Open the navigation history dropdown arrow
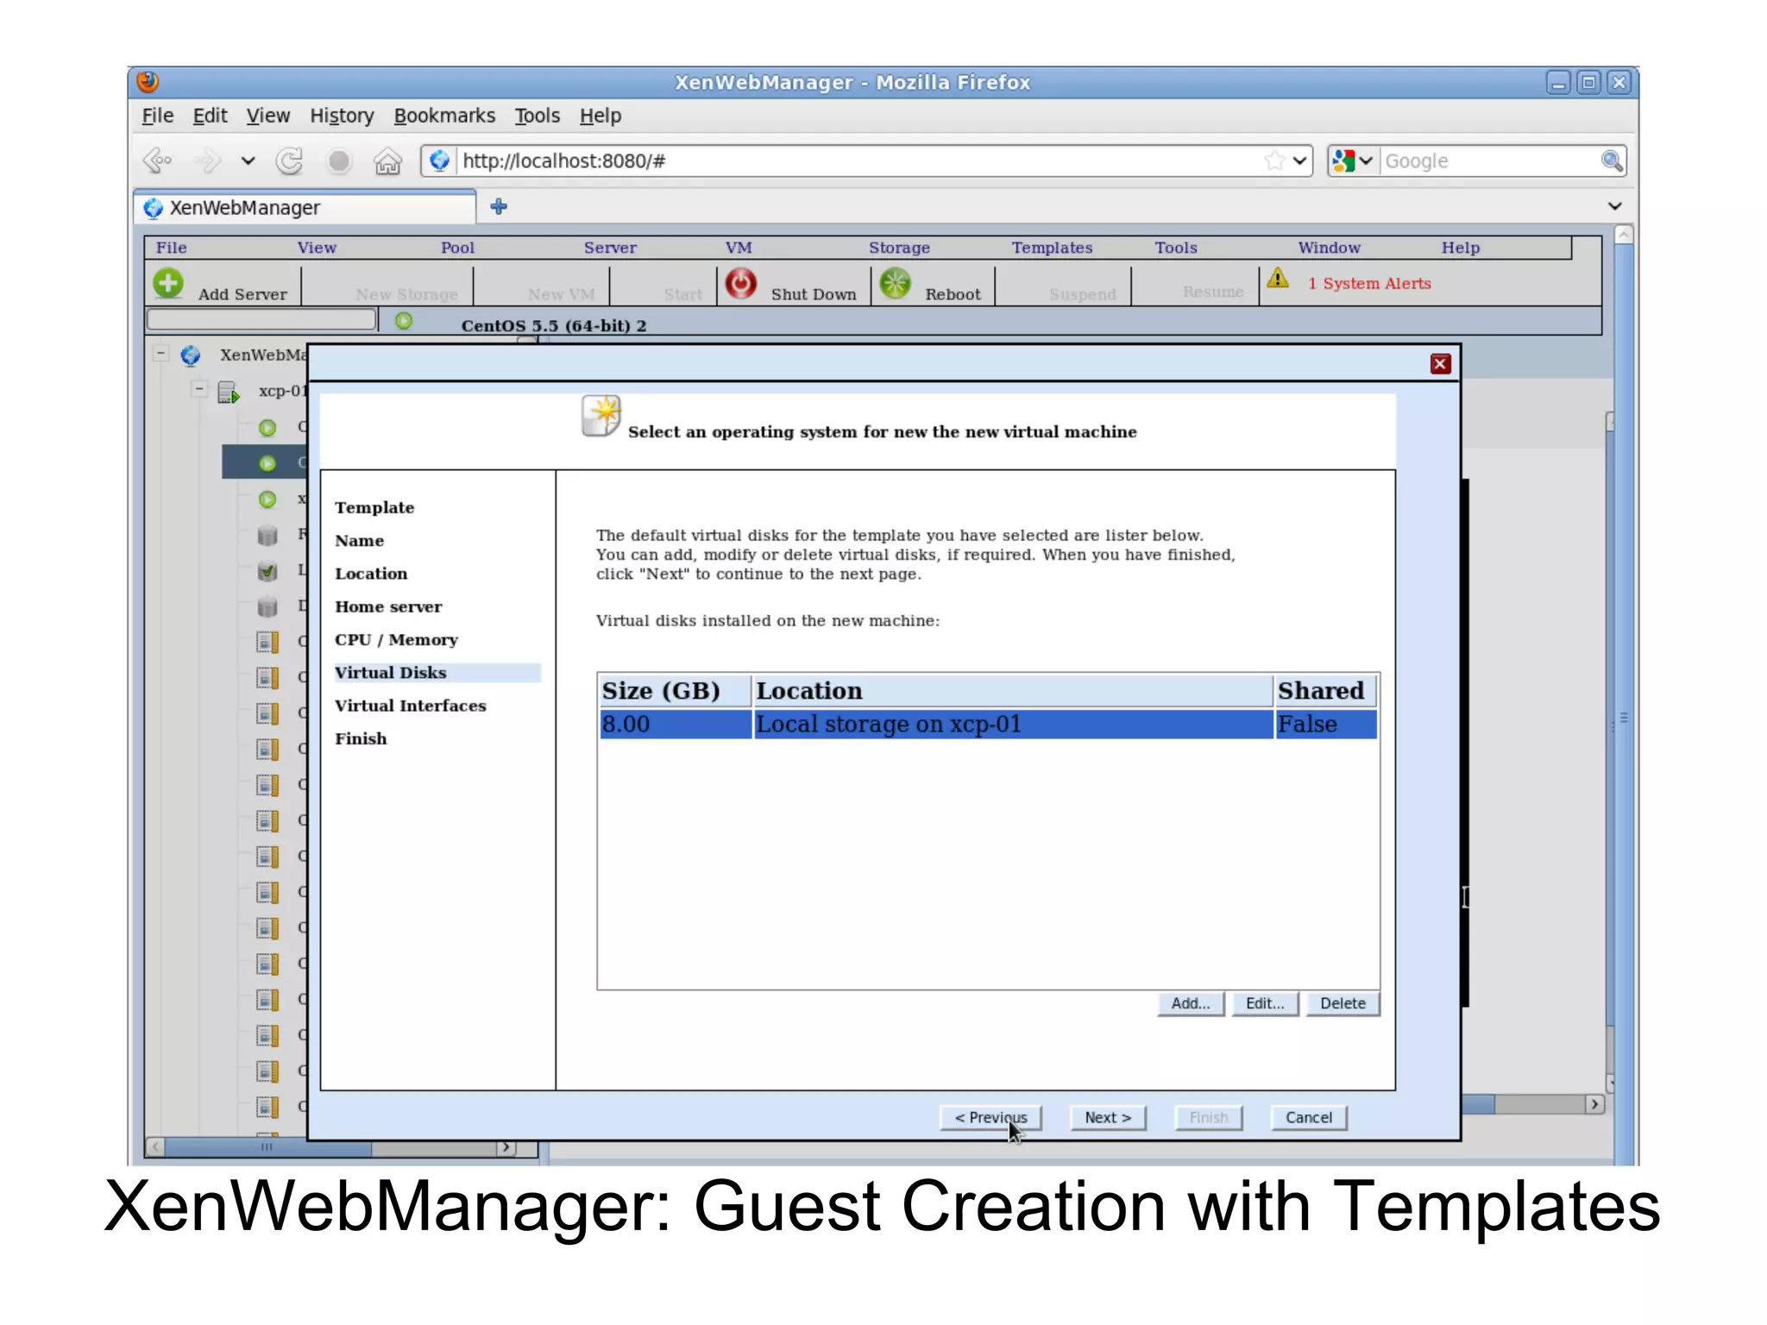 click(x=248, y=160)
